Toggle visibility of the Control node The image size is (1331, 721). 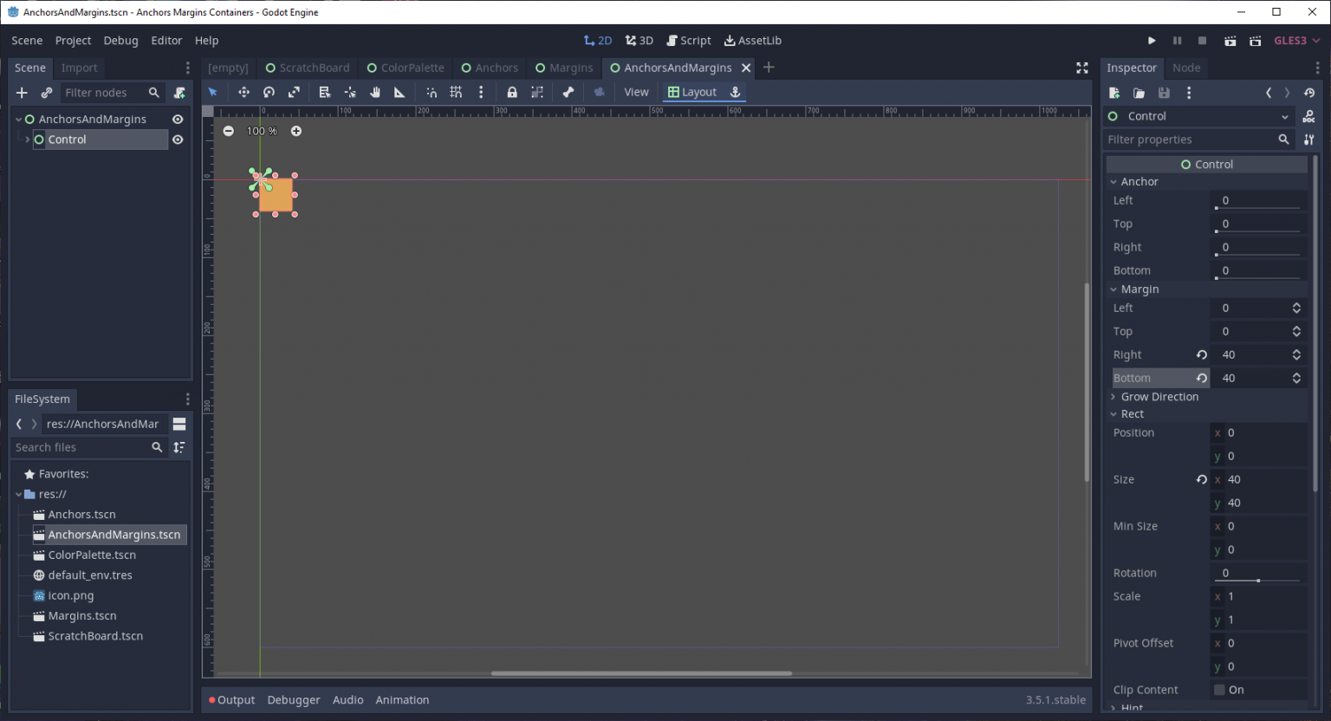pyautogui.click(x=177, y=139)
